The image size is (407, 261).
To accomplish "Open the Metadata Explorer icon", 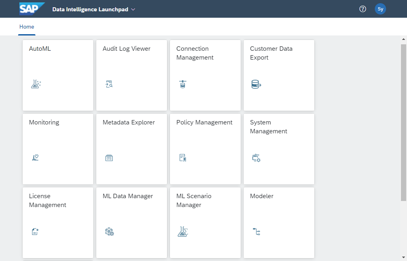I will [109, 158].
